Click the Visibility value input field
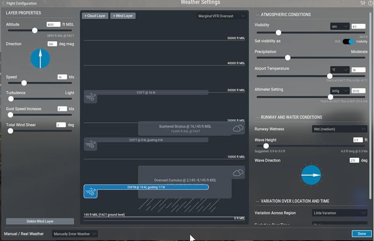Image resolution: width=374 pixels, height=241 pixels. tap(358, 27)
